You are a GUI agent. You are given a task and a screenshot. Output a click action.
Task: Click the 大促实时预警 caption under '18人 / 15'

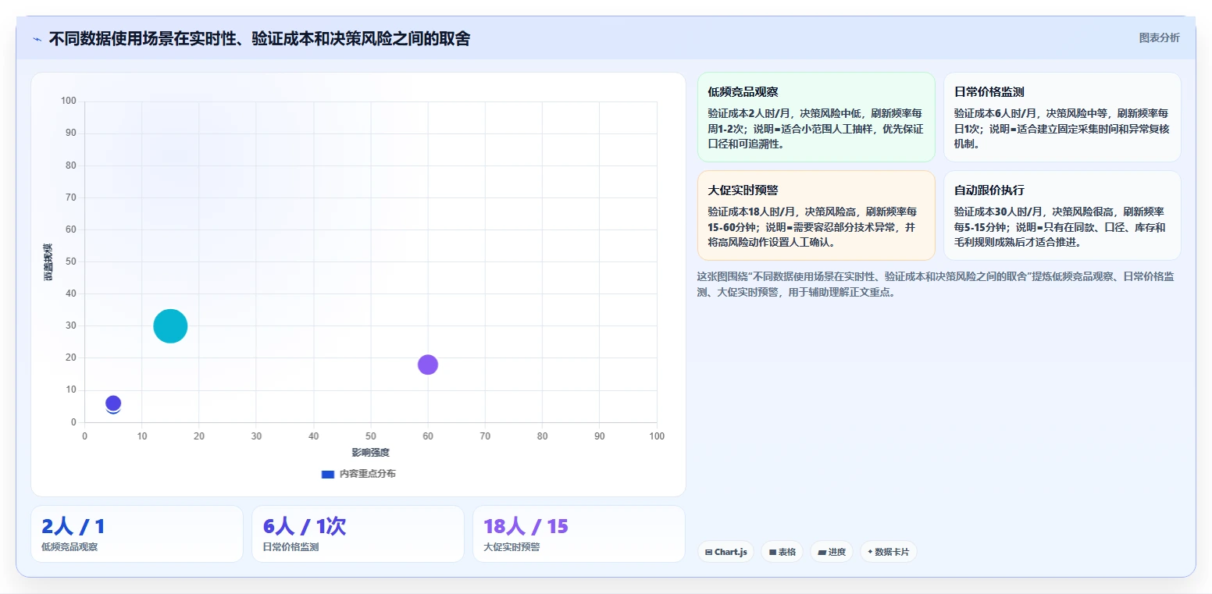pos(512,547)
